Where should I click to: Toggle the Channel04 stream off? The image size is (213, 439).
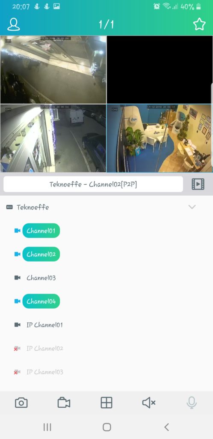(x=41, y=301)
